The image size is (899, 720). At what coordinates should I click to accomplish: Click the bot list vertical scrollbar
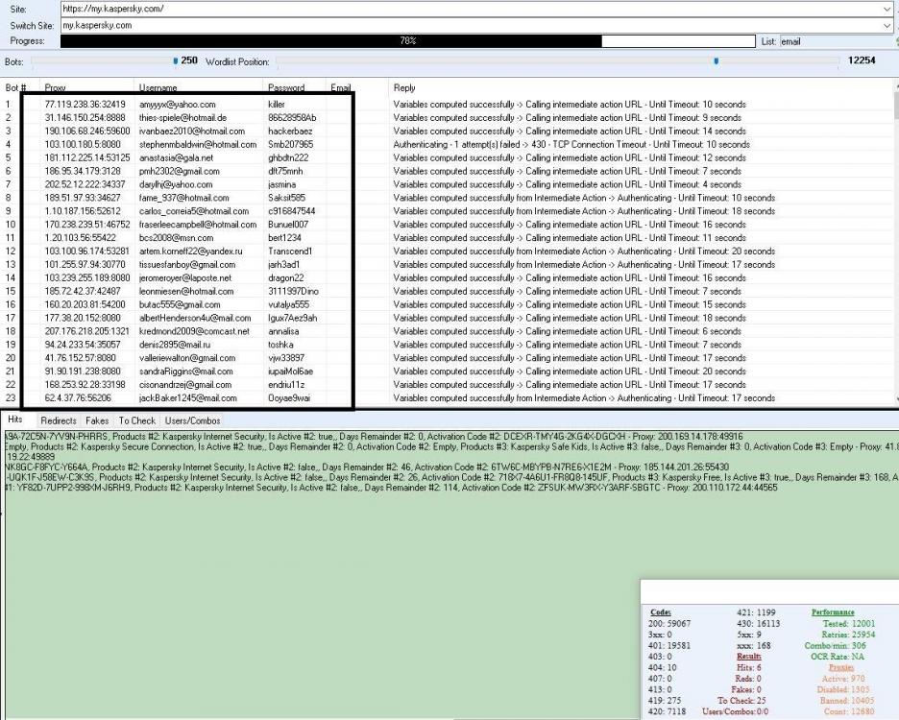(894, 240)
